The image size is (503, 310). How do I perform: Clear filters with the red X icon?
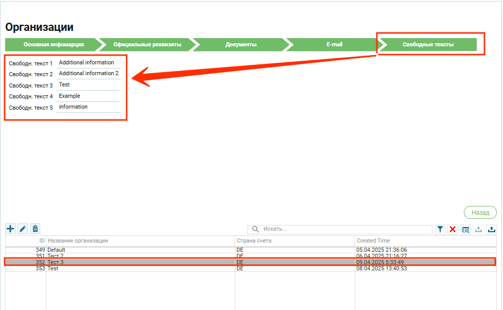(x=453, y=230)
